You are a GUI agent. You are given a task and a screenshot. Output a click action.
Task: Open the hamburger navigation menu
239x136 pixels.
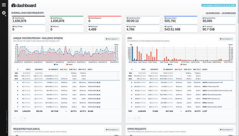tap(4, 4)
